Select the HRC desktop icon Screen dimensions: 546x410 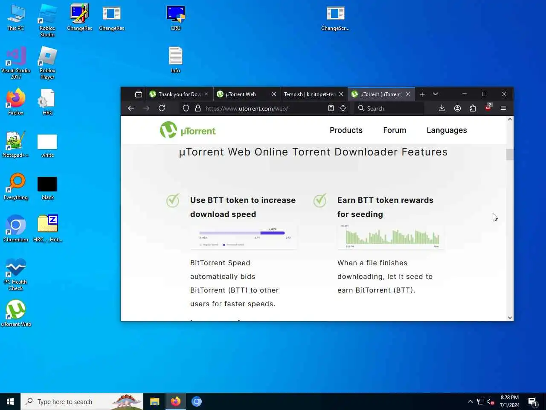pos(47,102)
